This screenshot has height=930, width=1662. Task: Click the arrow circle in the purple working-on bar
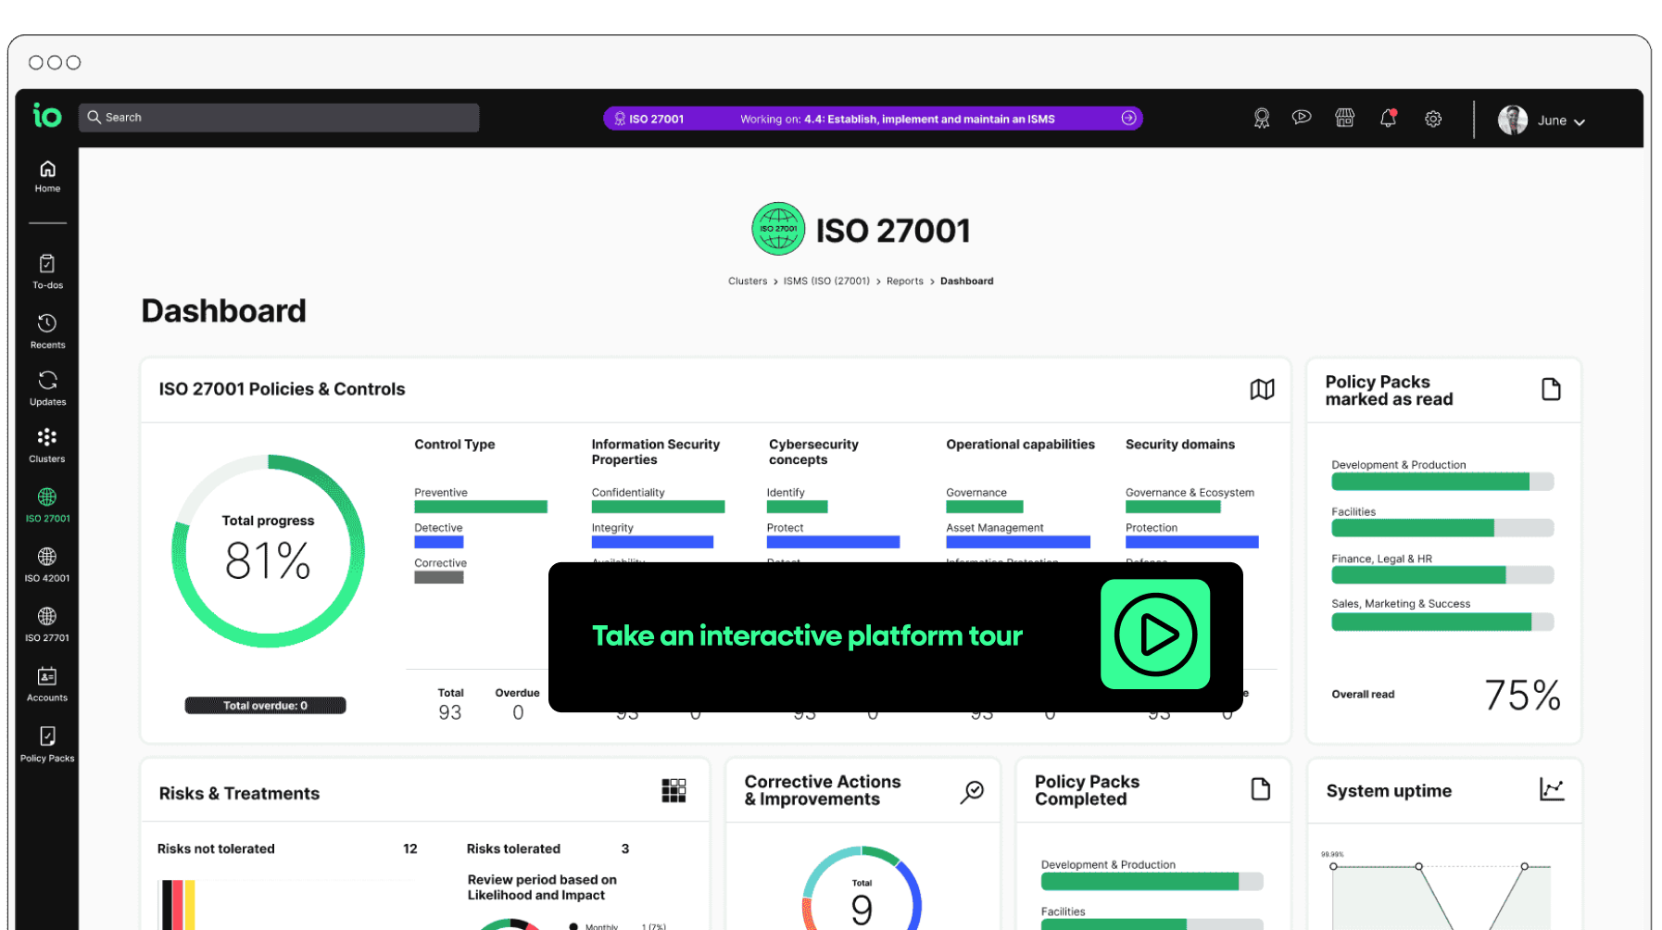click(x=1128, y=119)
